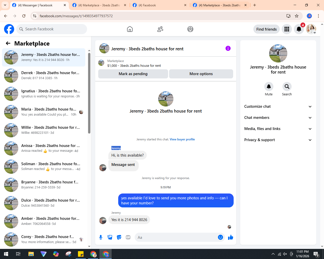Bookmark this page with the star icon

(297, 16)
